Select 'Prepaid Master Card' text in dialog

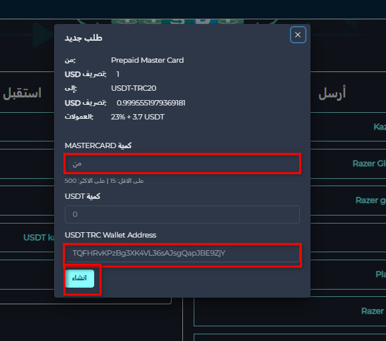pyautogui.click(x=147, y=60)
